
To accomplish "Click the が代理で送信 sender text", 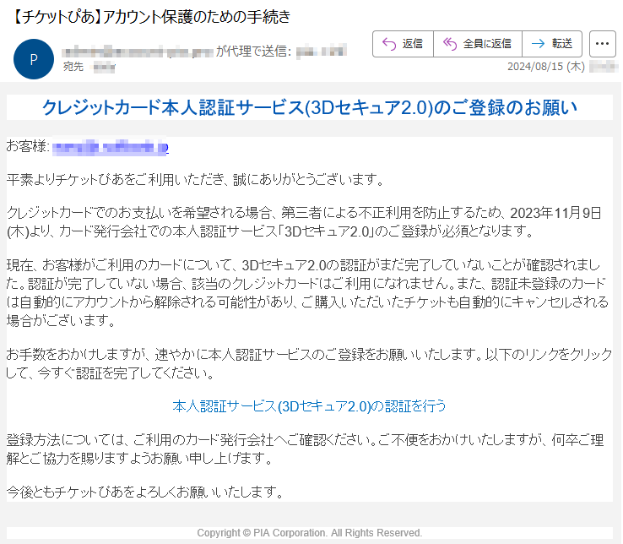I will pyautogui.click(x=254, y=51).
